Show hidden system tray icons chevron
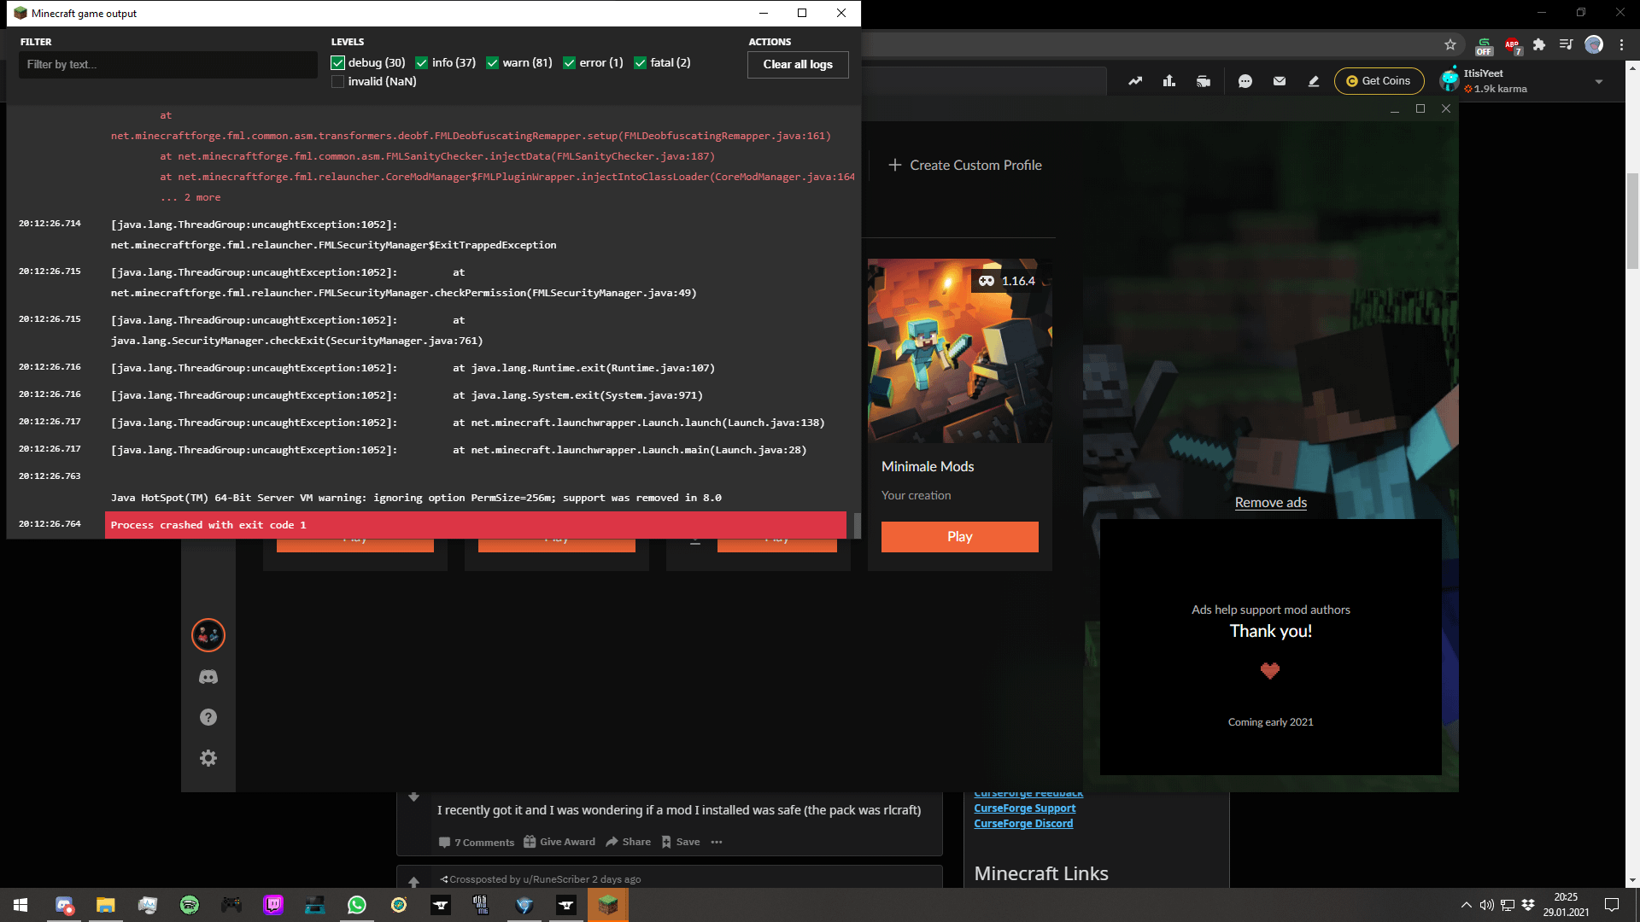Viewport: 1640px width, 922px height. coord(1466,905)
